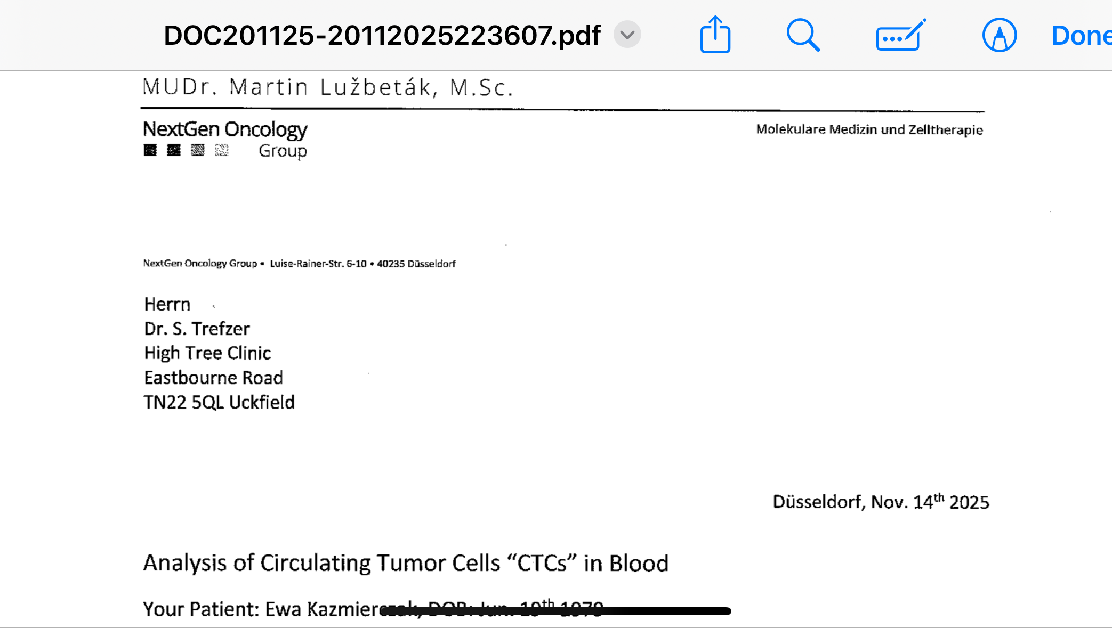
Task: Tap the Herrn salutation line
Action: coord(167,304)
